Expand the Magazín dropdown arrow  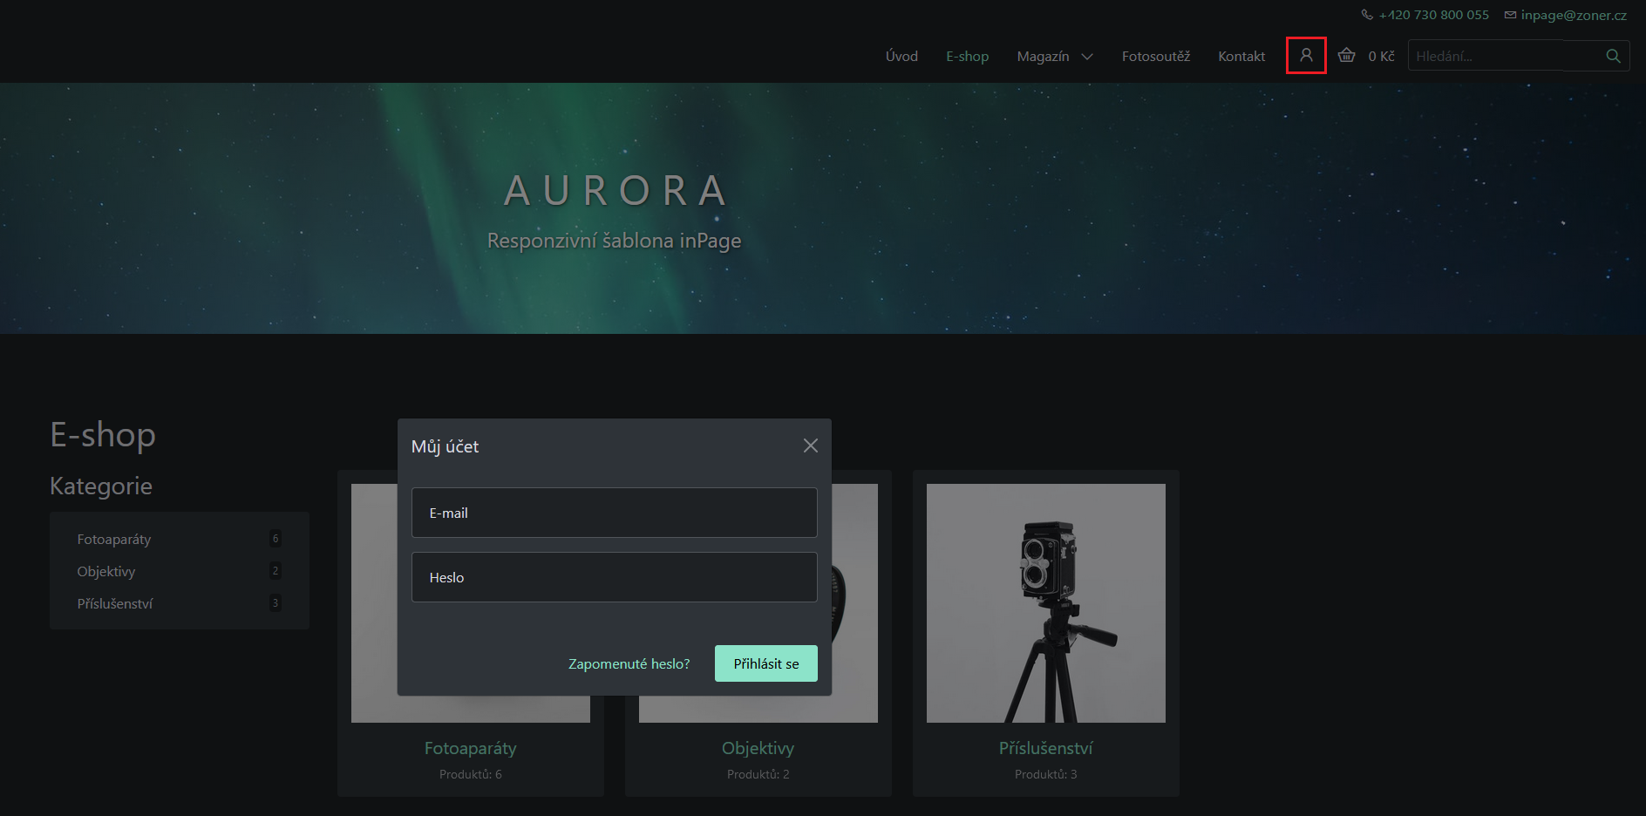1087,57
